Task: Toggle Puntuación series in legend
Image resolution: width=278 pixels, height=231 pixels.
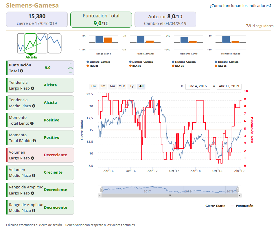Action: pyautogui.click(x=242, y=206)
